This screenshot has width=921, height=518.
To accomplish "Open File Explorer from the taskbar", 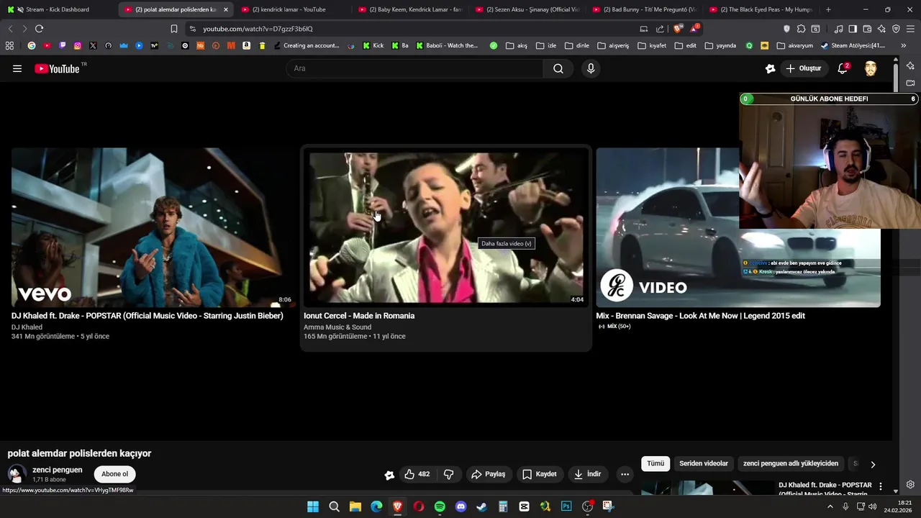I will [355, 506].
